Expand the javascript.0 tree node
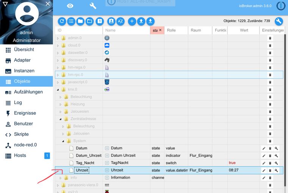 click(58, 82)
